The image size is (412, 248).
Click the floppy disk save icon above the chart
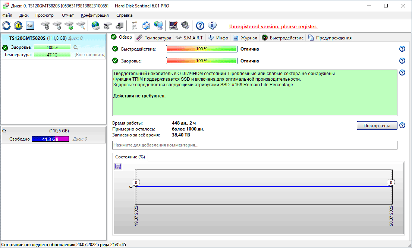tap(118, 167)
